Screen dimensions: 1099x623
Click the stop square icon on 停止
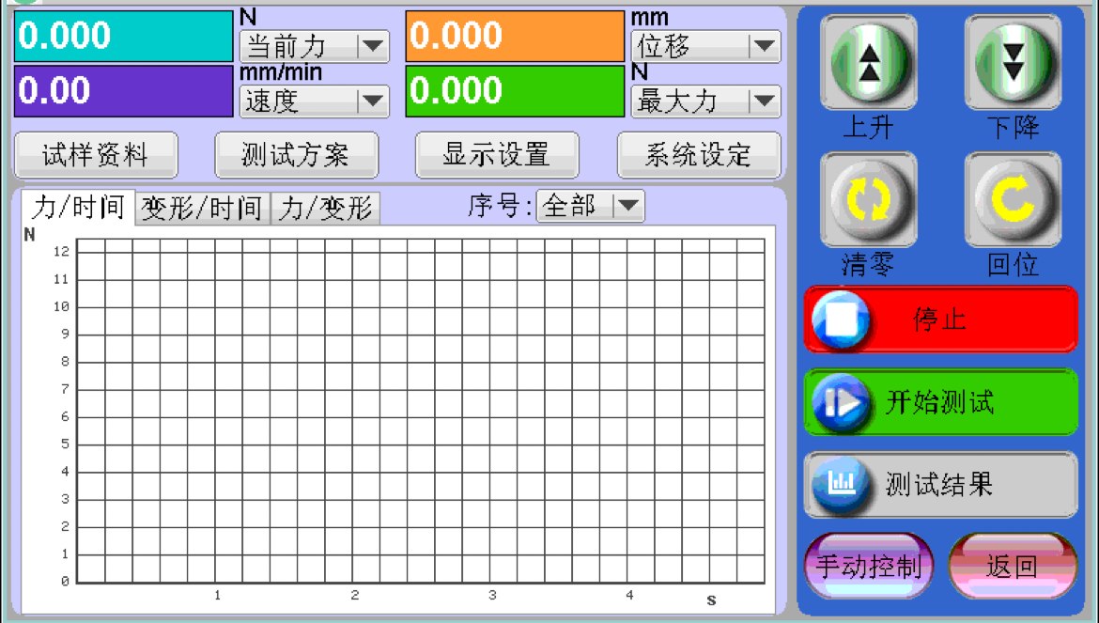coord(841,319)
